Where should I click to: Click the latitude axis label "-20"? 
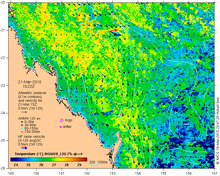2,2
